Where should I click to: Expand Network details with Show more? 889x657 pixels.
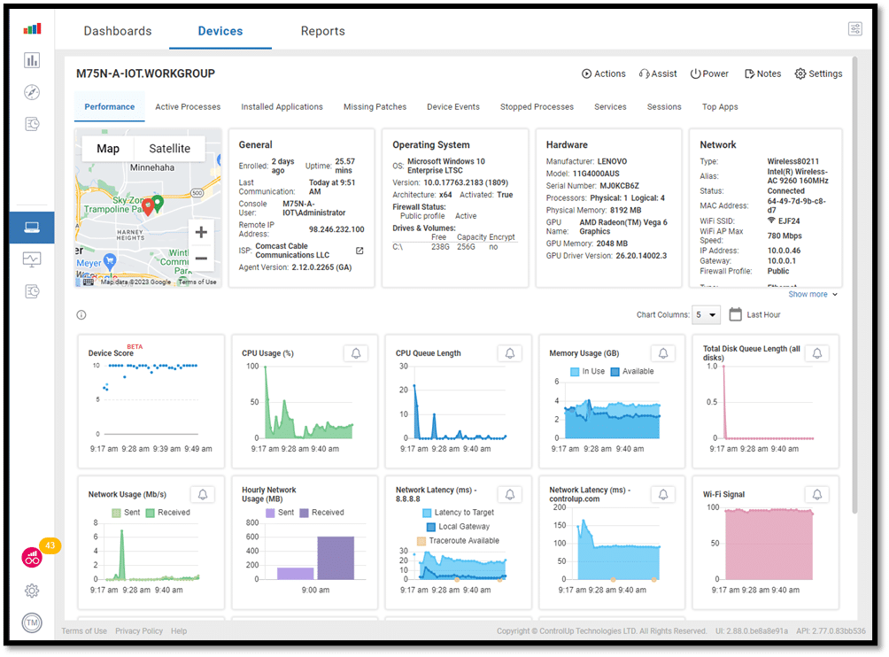point(813,294)
